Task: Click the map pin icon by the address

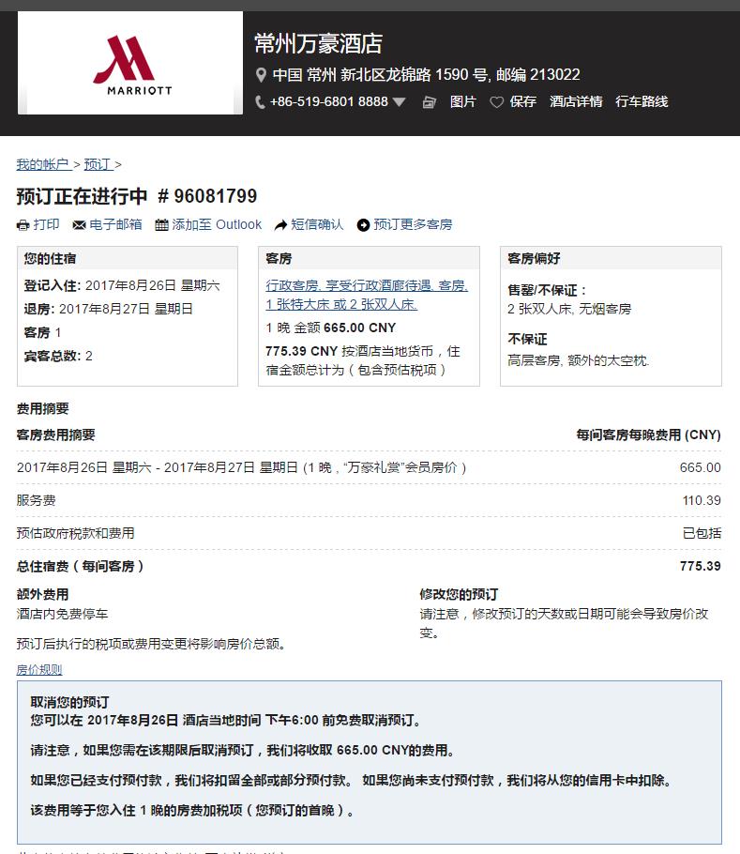Action: [261, 75]
